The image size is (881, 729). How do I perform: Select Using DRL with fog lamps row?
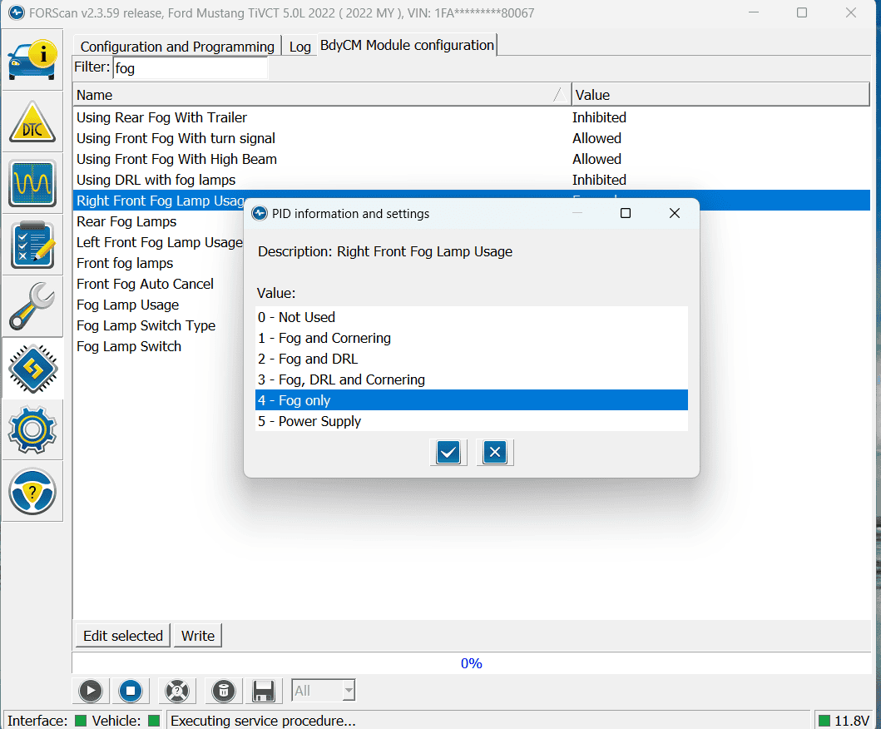tap(471, 180)
